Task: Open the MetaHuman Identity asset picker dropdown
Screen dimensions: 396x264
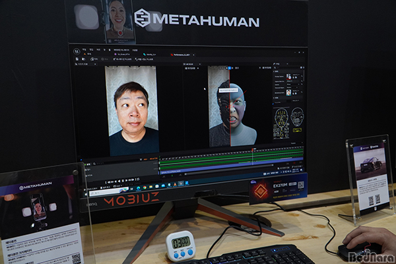Action: (296, 90)
